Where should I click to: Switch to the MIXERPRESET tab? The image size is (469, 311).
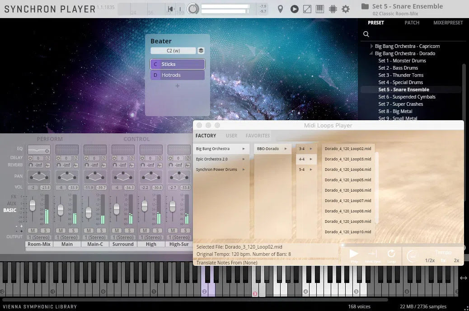point(448,23)
